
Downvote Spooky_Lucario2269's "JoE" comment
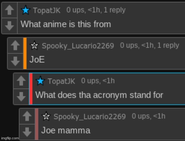(15, 61)
